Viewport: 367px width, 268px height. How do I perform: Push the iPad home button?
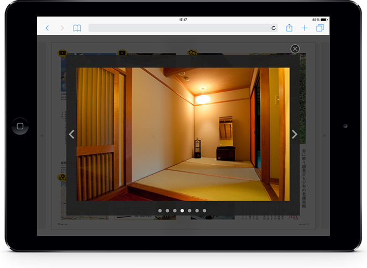(x=20, y=126)
